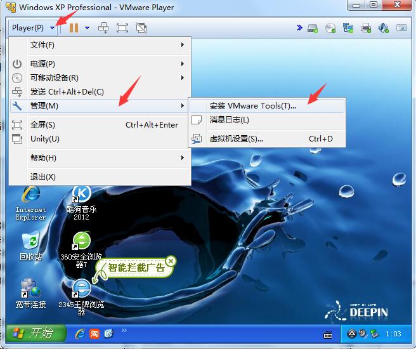The width and height of the screenshot is (416, 349).
Task: Click the send Ctrl+Alt+Del toolbar icon
Action: pyautogui.click(x=103, y=27)
